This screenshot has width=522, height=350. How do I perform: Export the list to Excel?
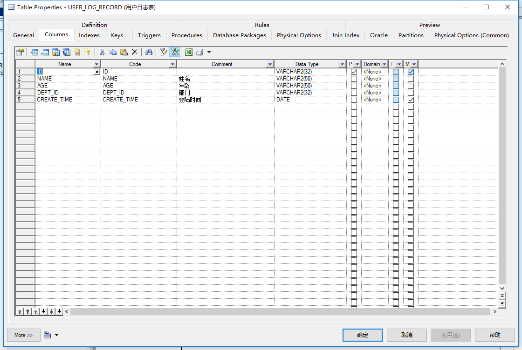pyautogui.click(x=189, y=52)
